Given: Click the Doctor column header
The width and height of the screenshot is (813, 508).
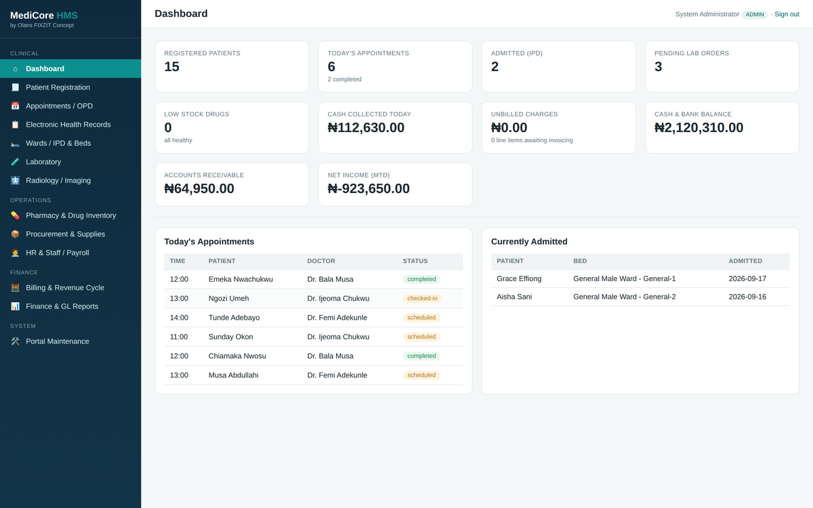Looking at the screenshot, I should 321,261.
